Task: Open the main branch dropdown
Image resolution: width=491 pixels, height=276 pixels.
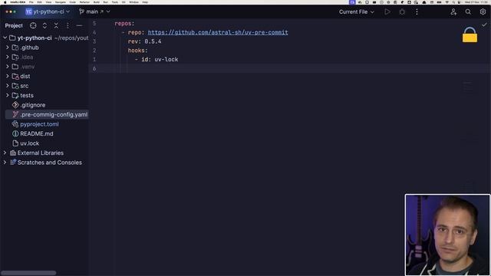Action: pyautogui.click(x=94, y=11)
